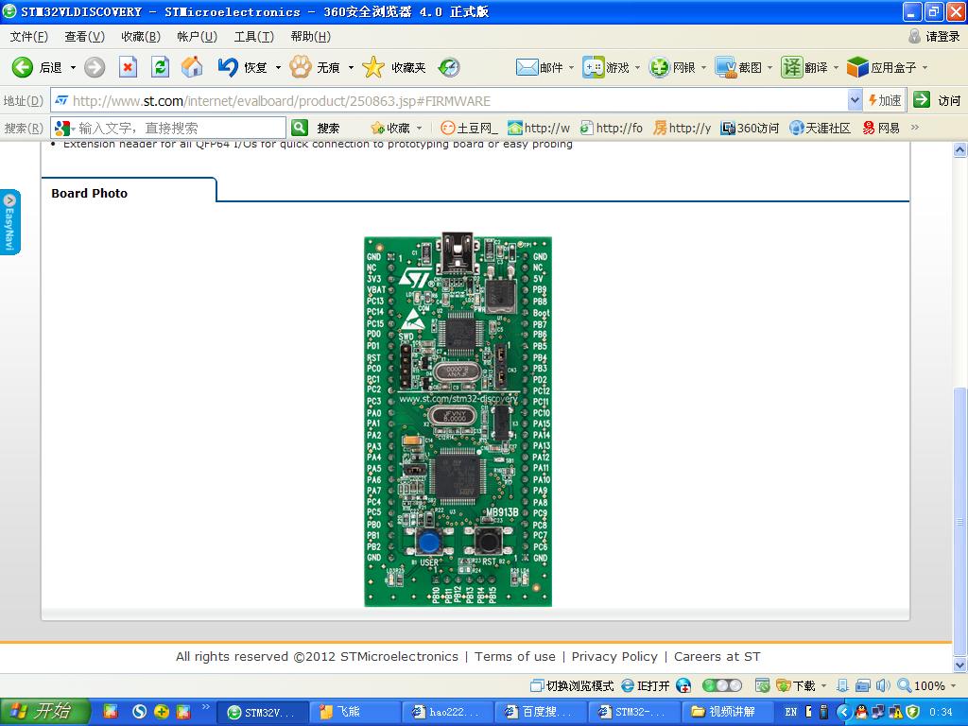Open the 收藏(B) menu
The height and width of the screenshot is (726, 968).
coord(141,37)
